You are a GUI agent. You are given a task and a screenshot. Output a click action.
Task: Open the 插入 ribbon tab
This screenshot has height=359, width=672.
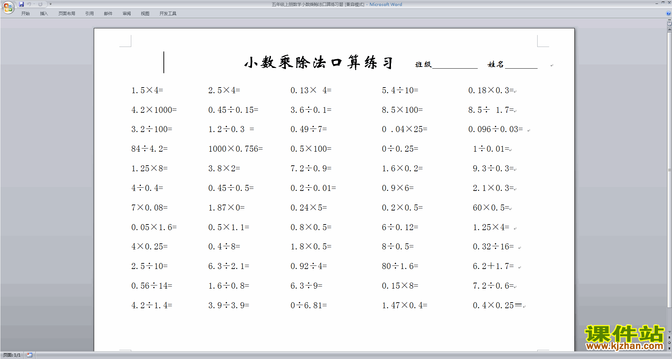[x=44, y=14]
